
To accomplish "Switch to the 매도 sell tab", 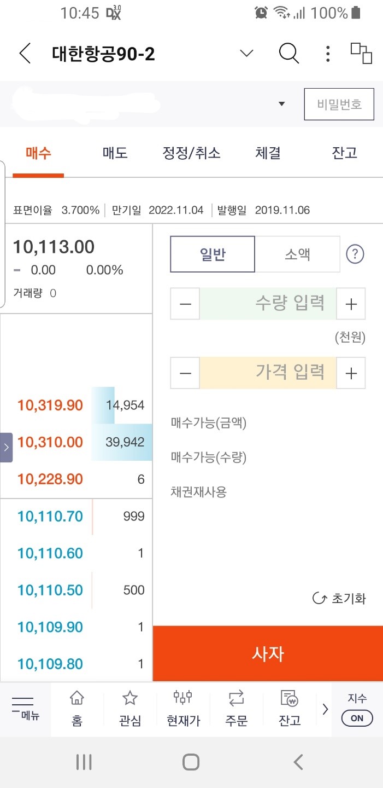I will click(114, 153).
